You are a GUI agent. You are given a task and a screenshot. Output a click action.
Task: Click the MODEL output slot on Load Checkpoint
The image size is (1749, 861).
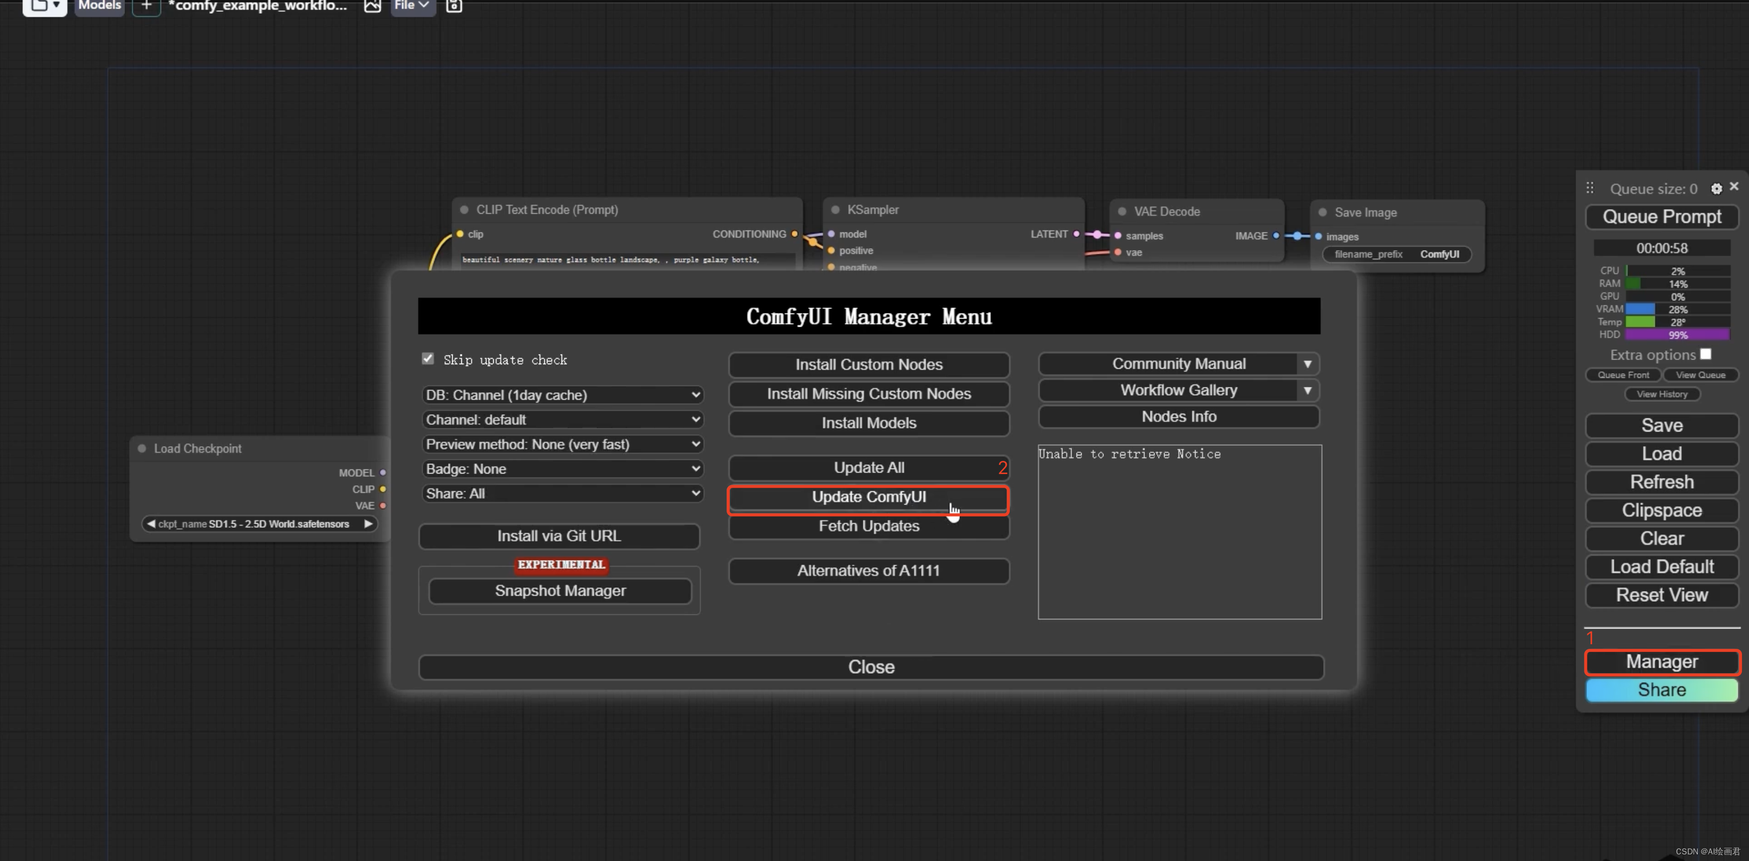click(x=383, y=473)
